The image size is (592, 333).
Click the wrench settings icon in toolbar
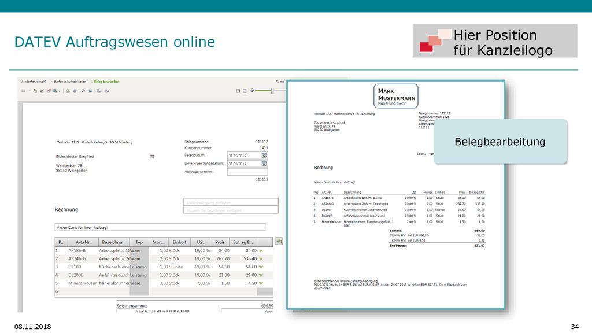tap(83, 91)
